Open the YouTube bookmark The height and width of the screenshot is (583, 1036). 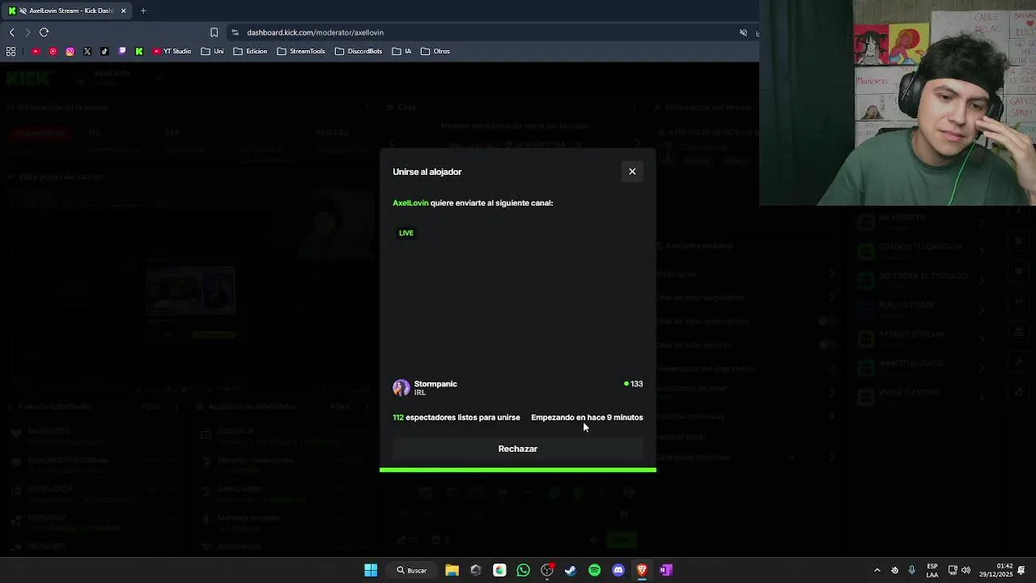[x=36, y=51]
